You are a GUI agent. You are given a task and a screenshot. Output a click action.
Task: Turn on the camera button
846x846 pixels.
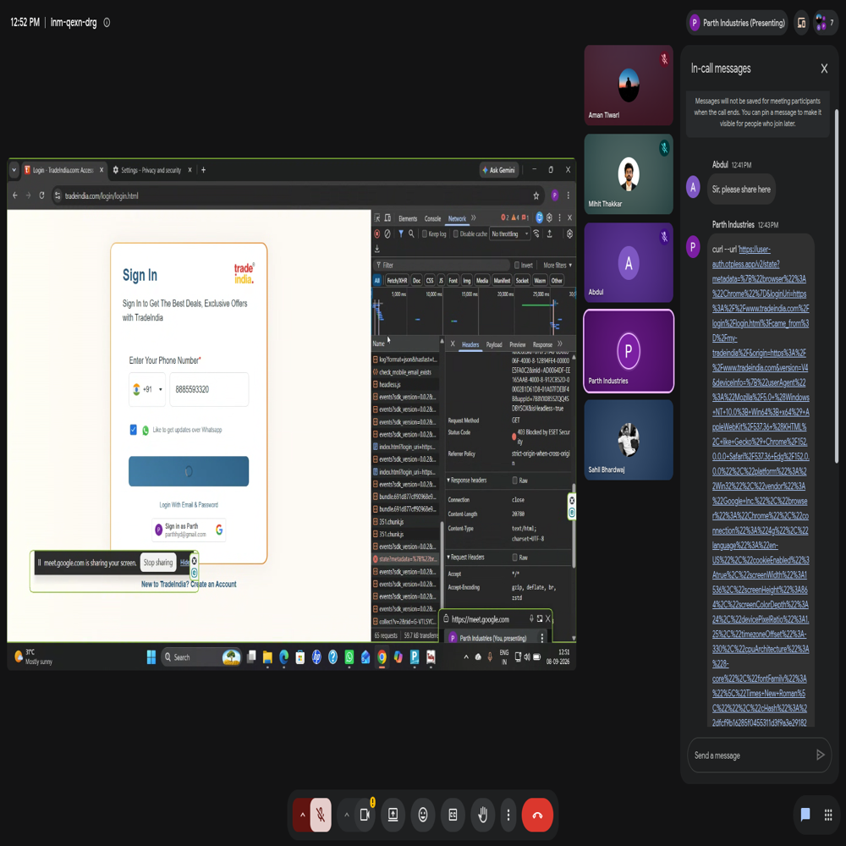[365, 815]
